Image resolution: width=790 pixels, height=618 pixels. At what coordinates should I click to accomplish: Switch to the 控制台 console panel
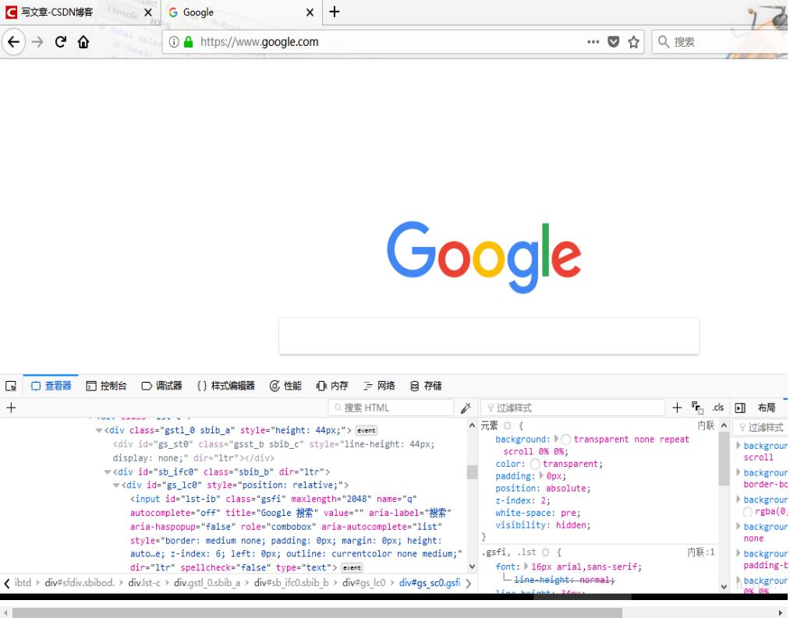106,386
